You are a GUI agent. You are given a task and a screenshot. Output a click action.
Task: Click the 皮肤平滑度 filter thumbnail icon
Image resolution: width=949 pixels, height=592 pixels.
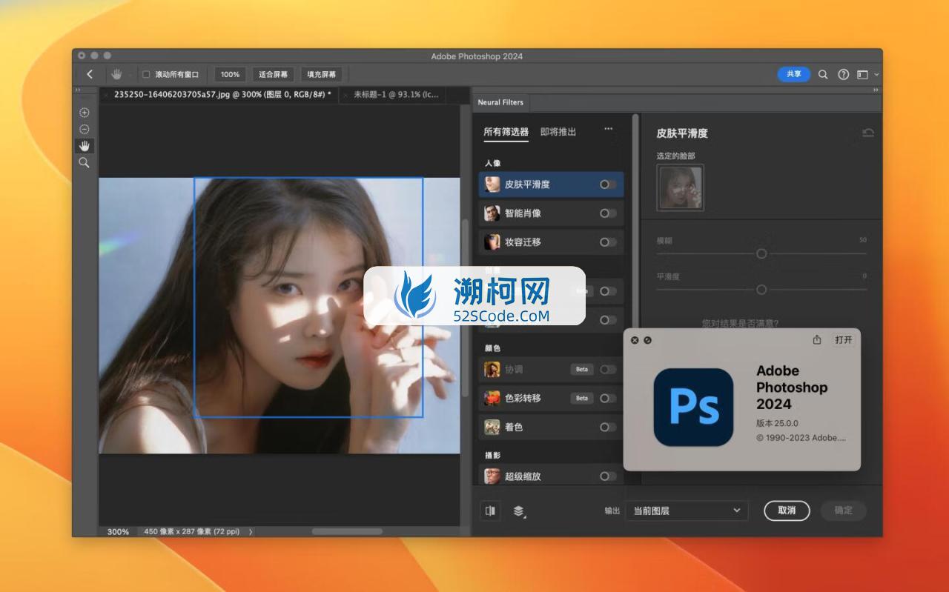click(x=492, y=184)
